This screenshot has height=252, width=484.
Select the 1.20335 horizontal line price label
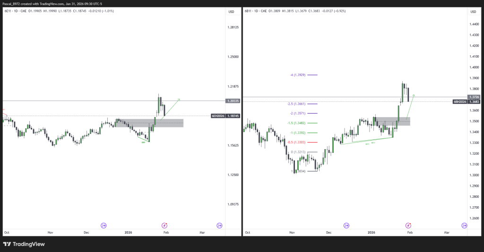tap(233, 101)
